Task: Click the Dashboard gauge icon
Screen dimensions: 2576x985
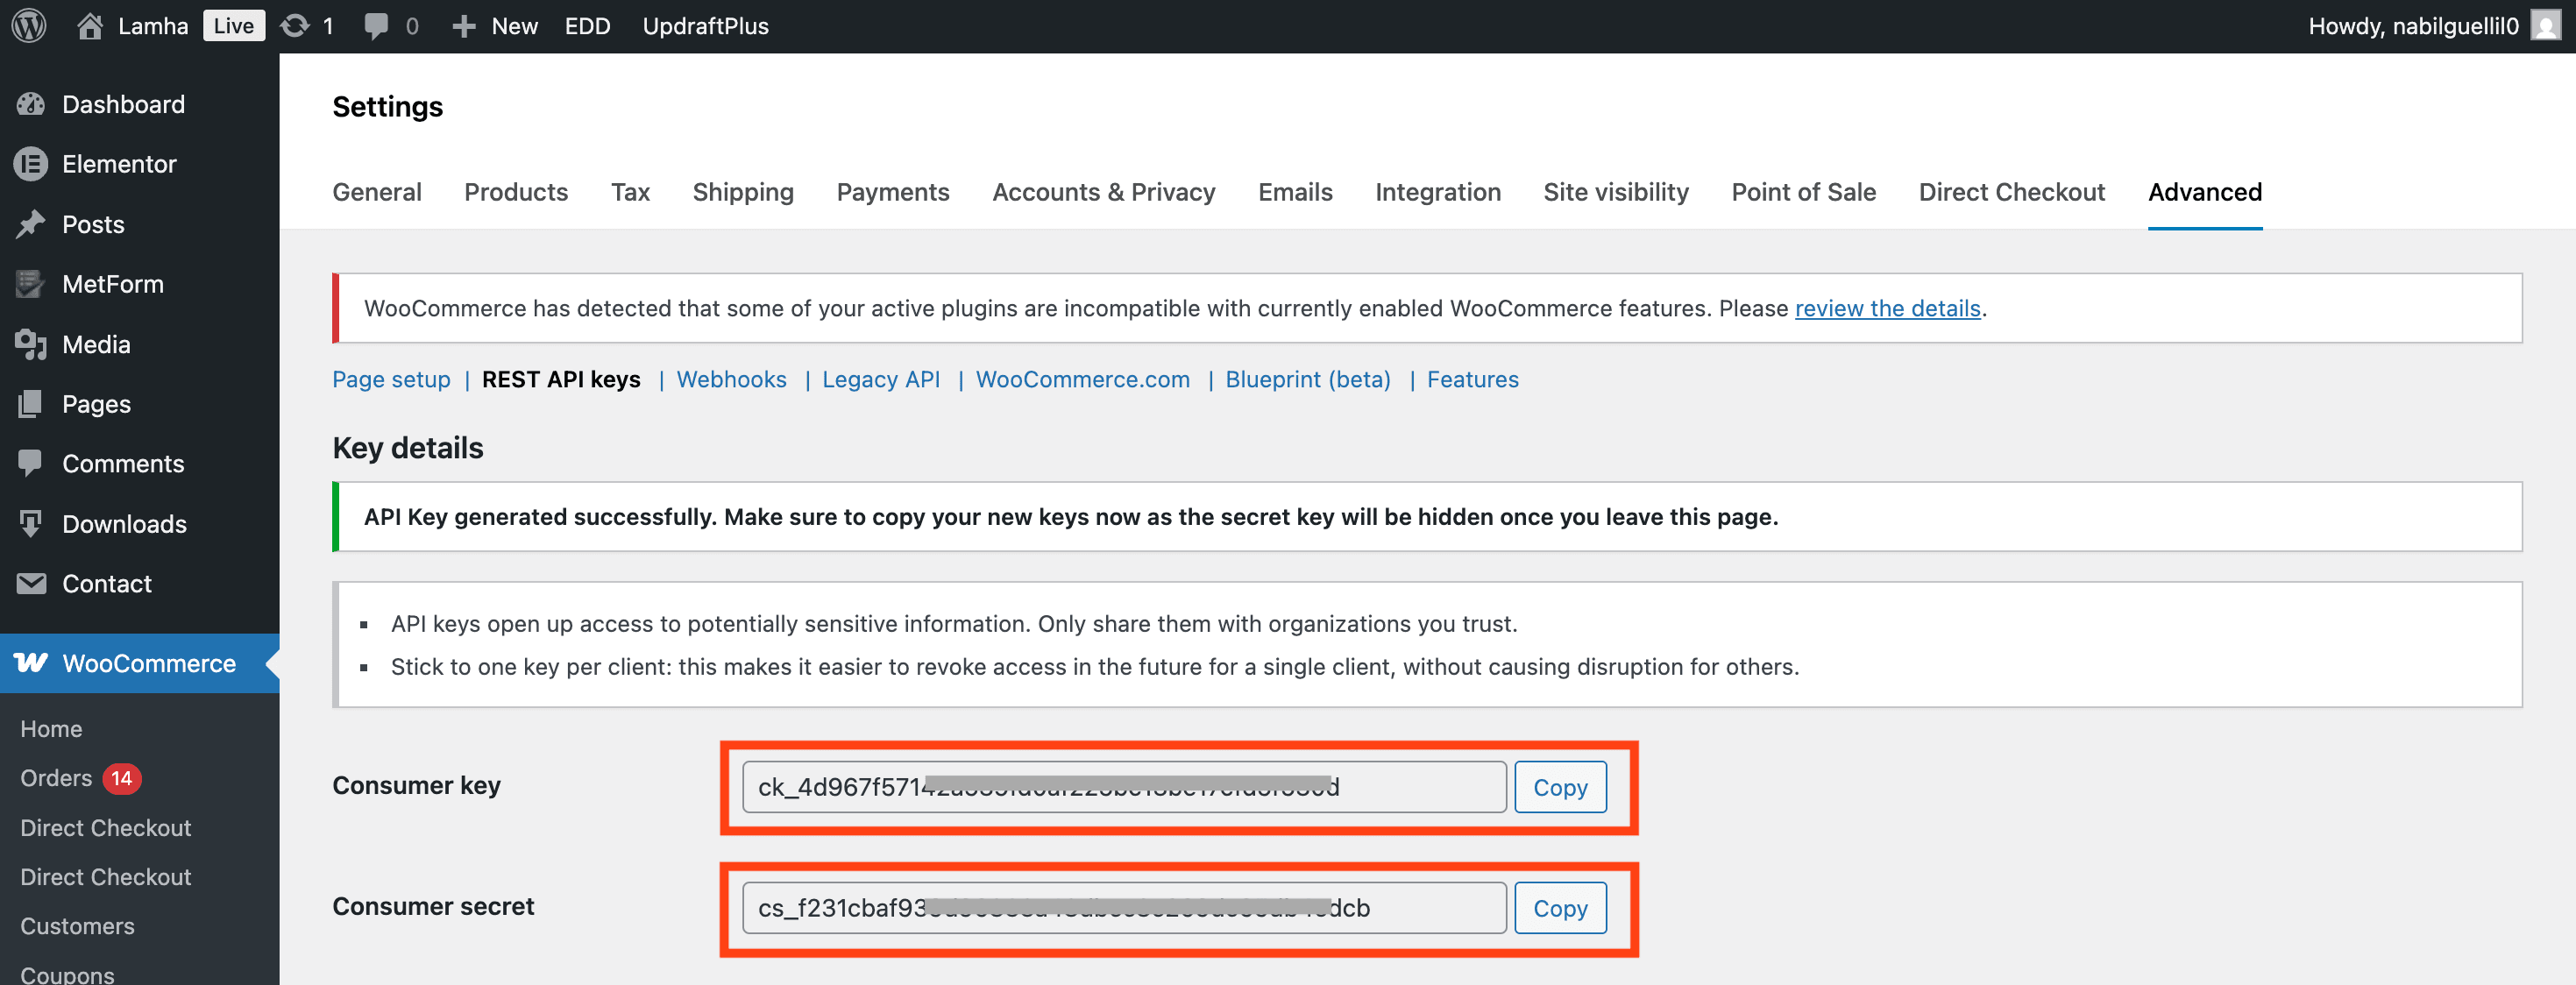Action: (x=31, y=104)
